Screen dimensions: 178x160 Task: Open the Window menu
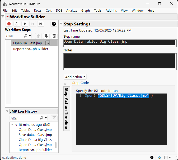point(138,11)
